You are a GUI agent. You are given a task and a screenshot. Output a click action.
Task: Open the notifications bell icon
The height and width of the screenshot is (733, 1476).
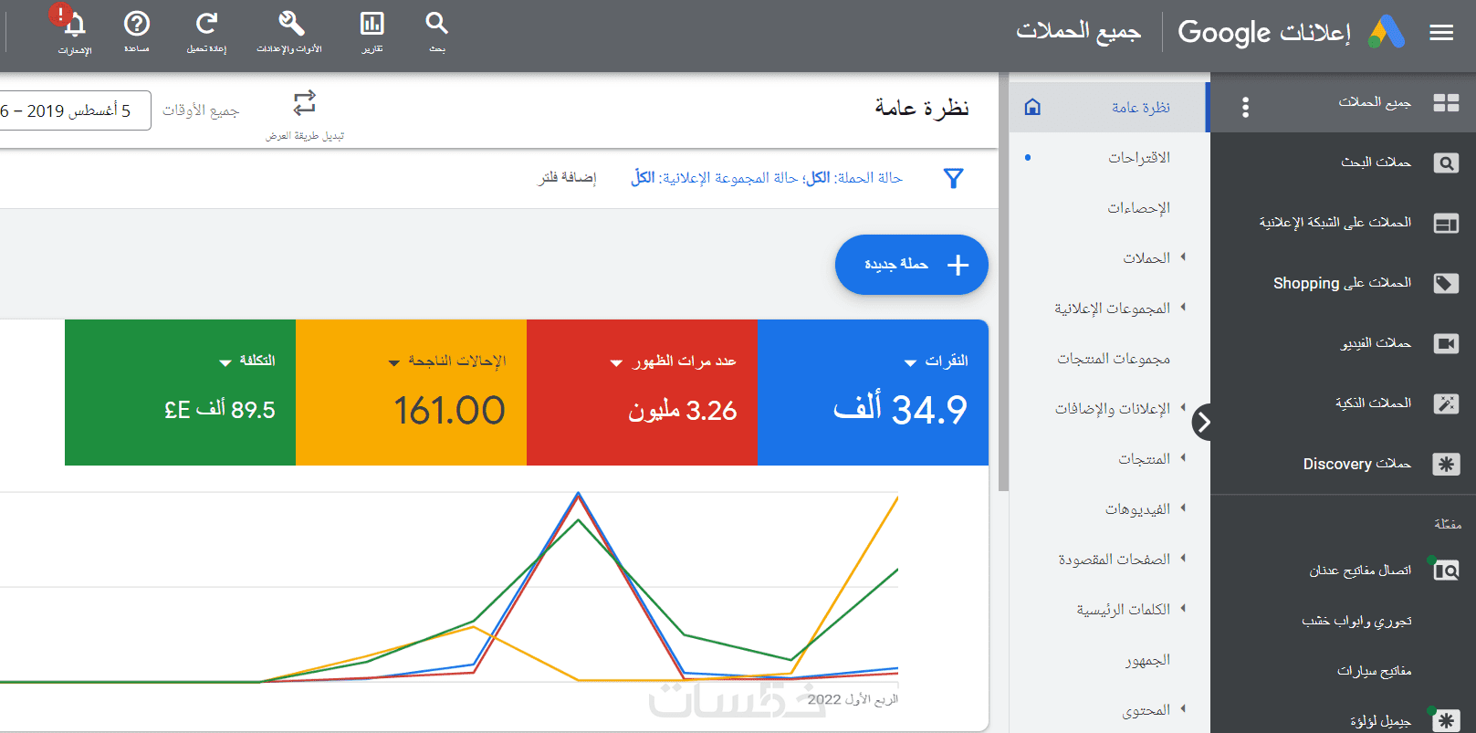pyautogui.click(x=74, y=25)
